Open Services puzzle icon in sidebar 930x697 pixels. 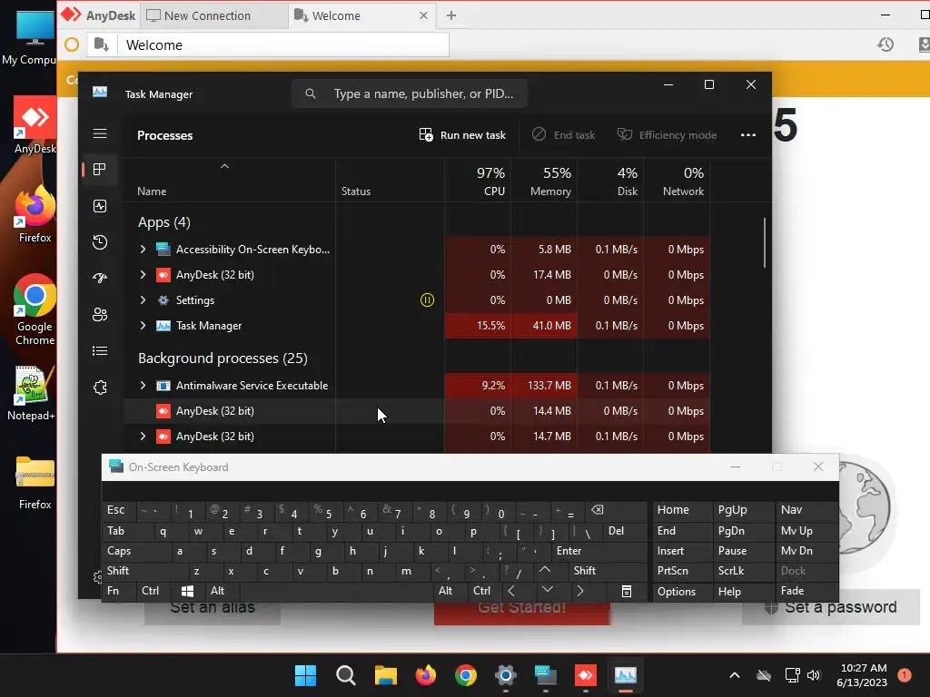tap(100, 387)
